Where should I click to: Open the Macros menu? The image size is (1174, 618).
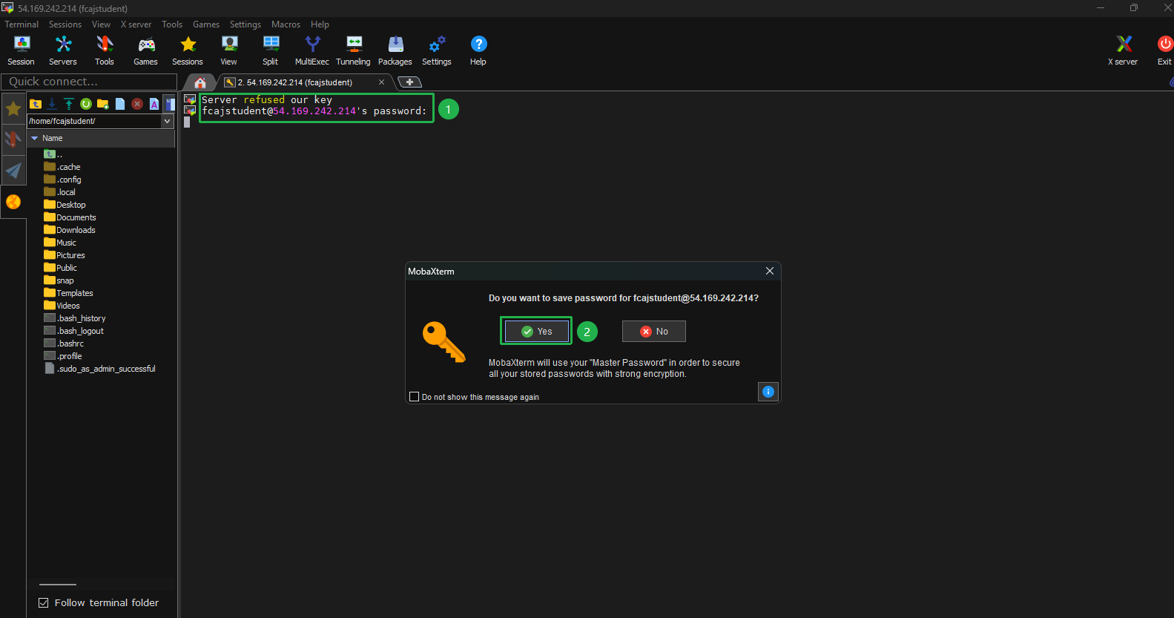pos(286,24)
